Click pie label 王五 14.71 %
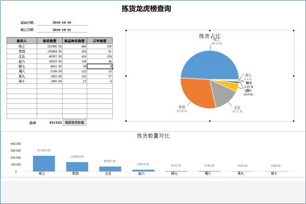This screenshot has width=306, height=204. (237, 109)
